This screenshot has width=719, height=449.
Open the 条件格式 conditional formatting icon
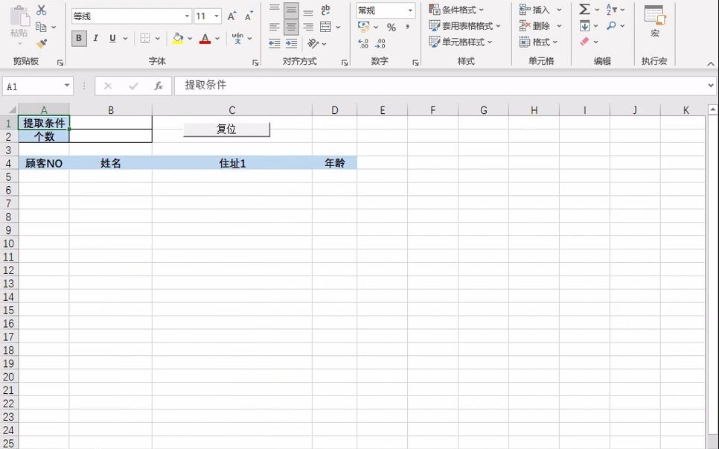pos(456,8)
